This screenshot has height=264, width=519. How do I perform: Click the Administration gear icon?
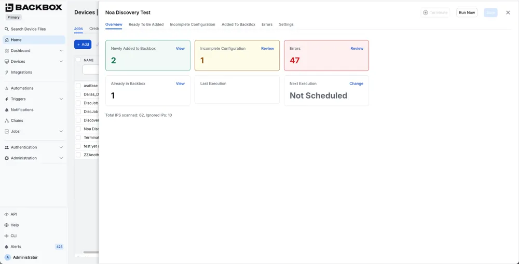(x=7, y=158)
